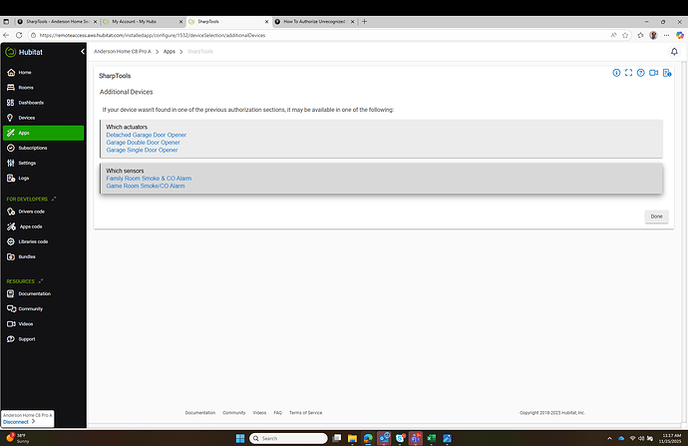
Task: Add this page to favorites
Action: [625, 35]
